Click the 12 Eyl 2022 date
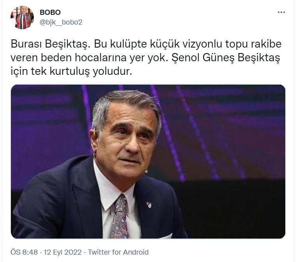 pyautogui.click(x=63, y=252)
